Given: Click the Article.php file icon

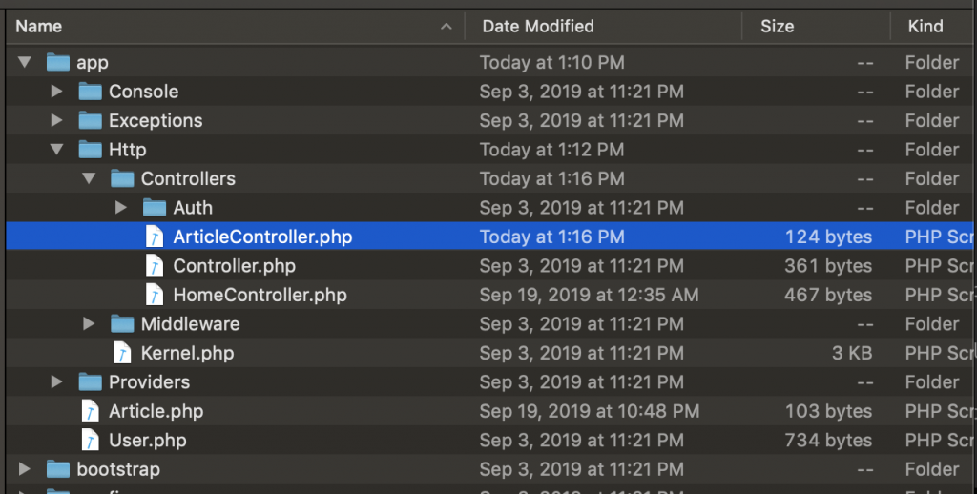Looking at the screenshot, I should [x=91, y=411].
